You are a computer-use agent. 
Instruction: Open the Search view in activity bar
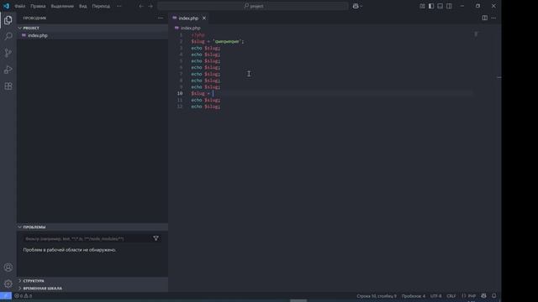[8, 36]
